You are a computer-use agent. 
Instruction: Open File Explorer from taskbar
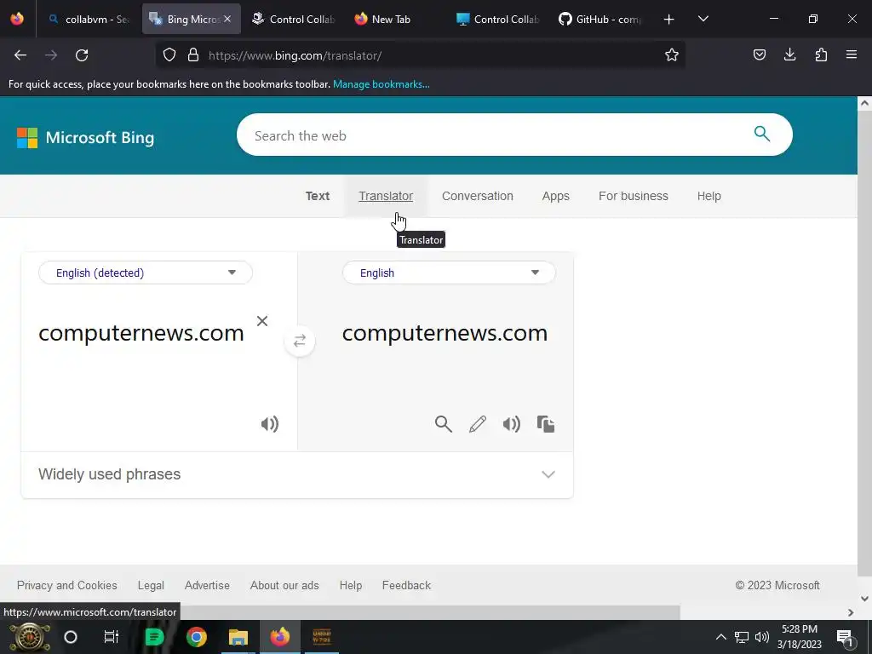pos(238,637)
